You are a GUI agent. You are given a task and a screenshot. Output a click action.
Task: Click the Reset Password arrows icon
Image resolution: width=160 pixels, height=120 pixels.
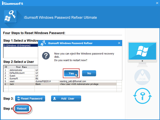[18, 98]
